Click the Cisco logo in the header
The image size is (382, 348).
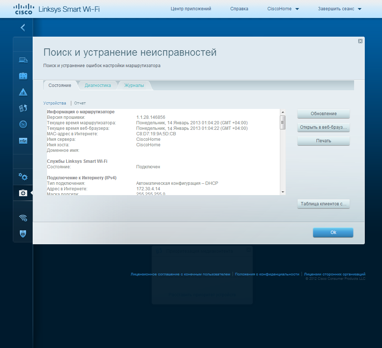pos(24,9)
